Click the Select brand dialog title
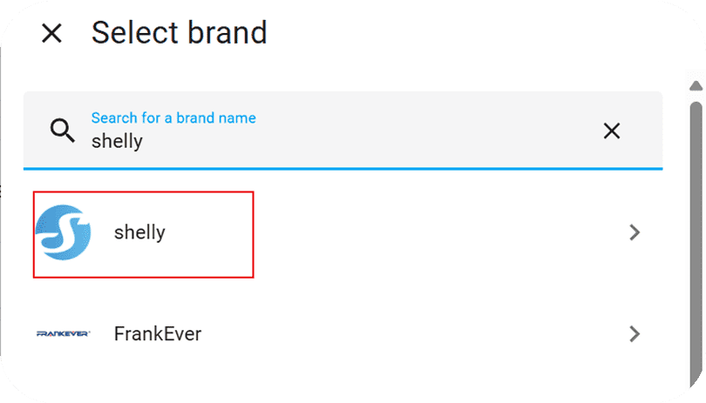 [179, 33]
